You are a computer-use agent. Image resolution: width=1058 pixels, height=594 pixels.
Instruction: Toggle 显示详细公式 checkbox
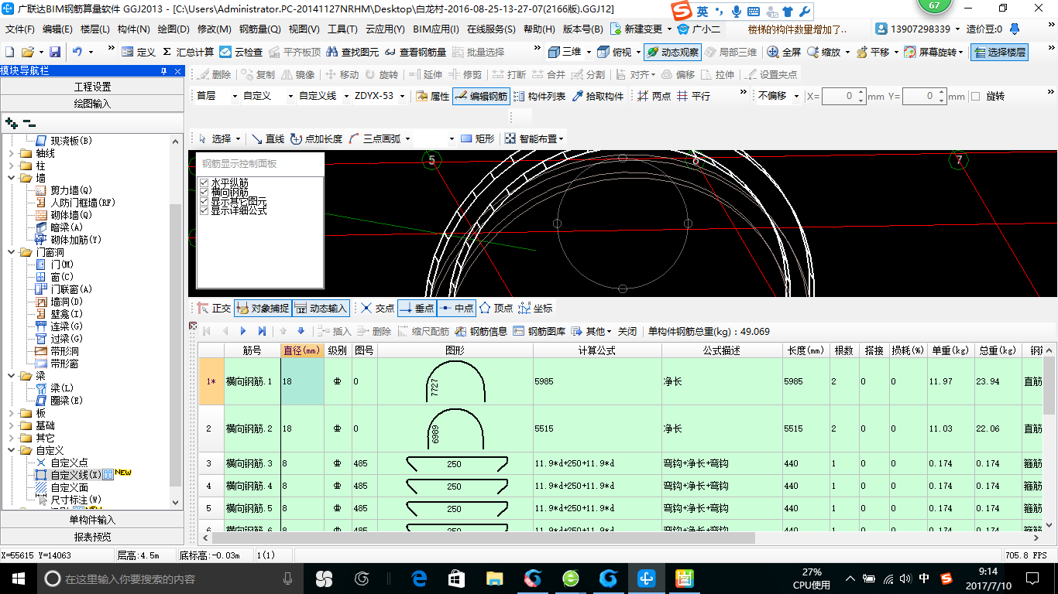[204, 210]
